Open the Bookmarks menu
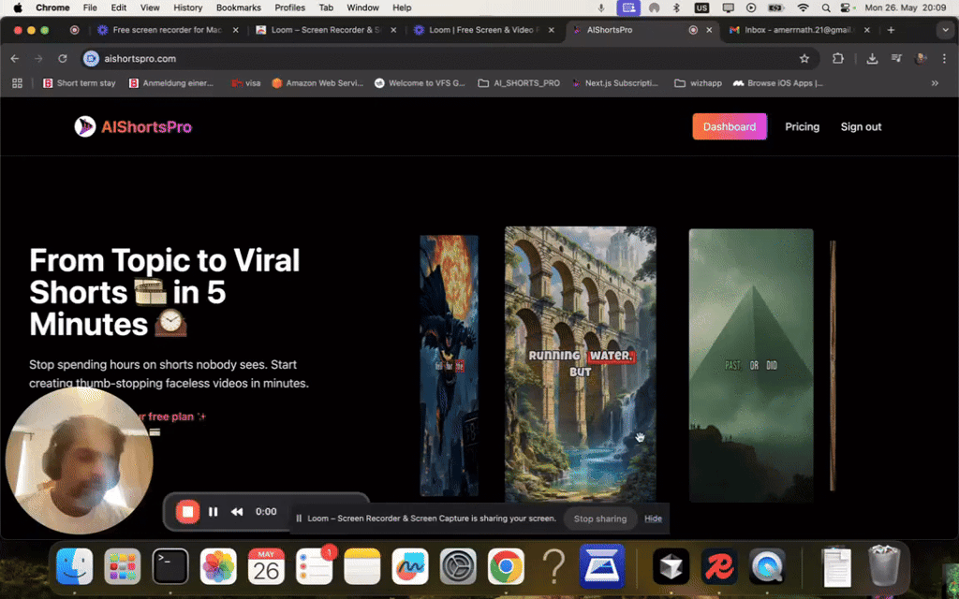959x599 pixels. pyautogui.click(x=239, y=7)
